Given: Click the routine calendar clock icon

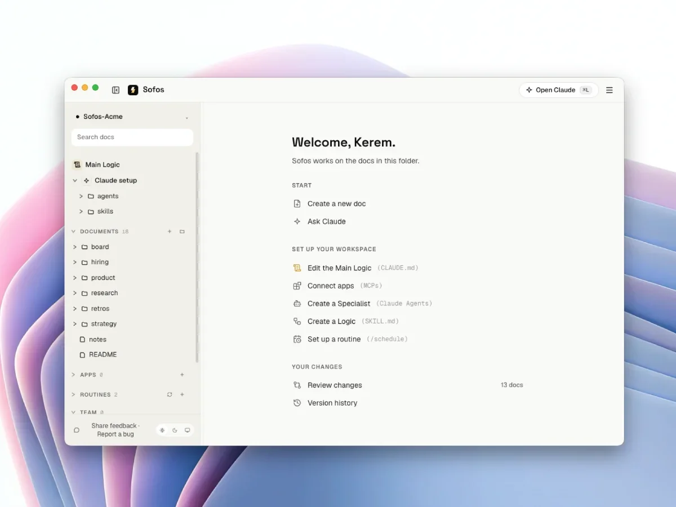Looking at the screenshot, I should [297, 339].
